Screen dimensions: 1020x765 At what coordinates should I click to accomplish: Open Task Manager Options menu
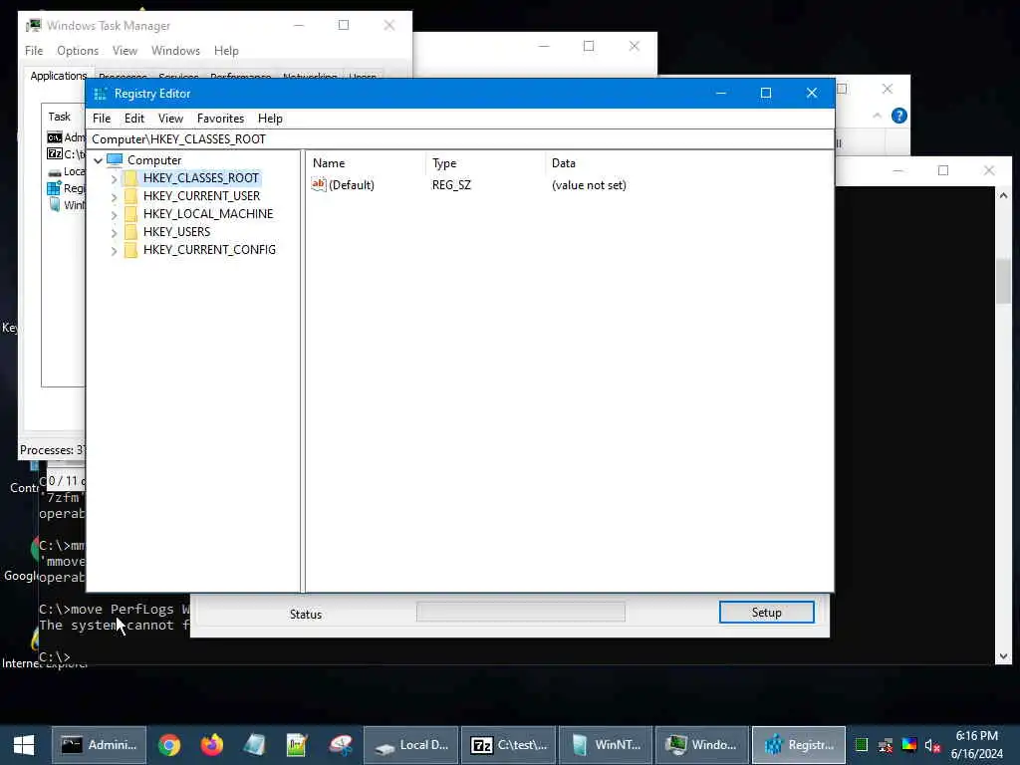pos(78,51)
